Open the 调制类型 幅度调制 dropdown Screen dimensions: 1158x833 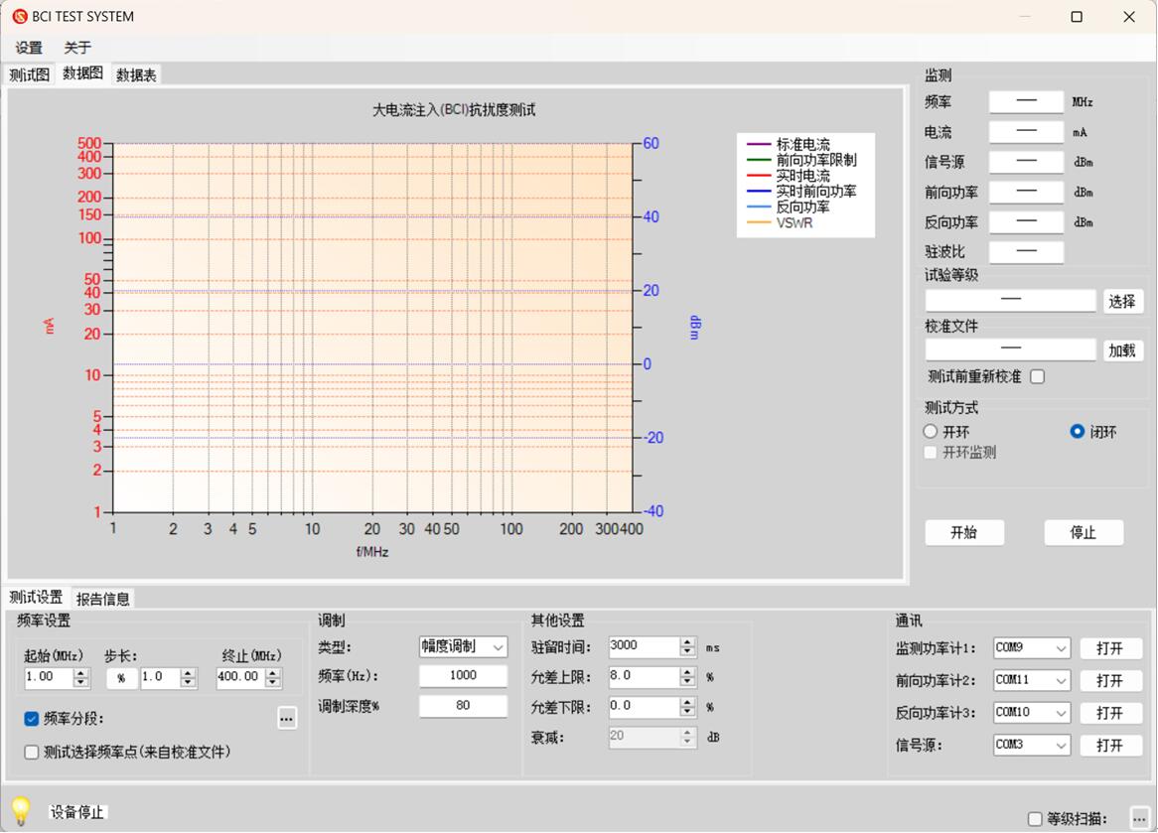[x=463, y=647]
